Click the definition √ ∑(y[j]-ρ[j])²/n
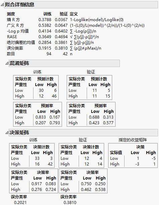159x205 pixels. pyautogui.click(x=84, y=37)
